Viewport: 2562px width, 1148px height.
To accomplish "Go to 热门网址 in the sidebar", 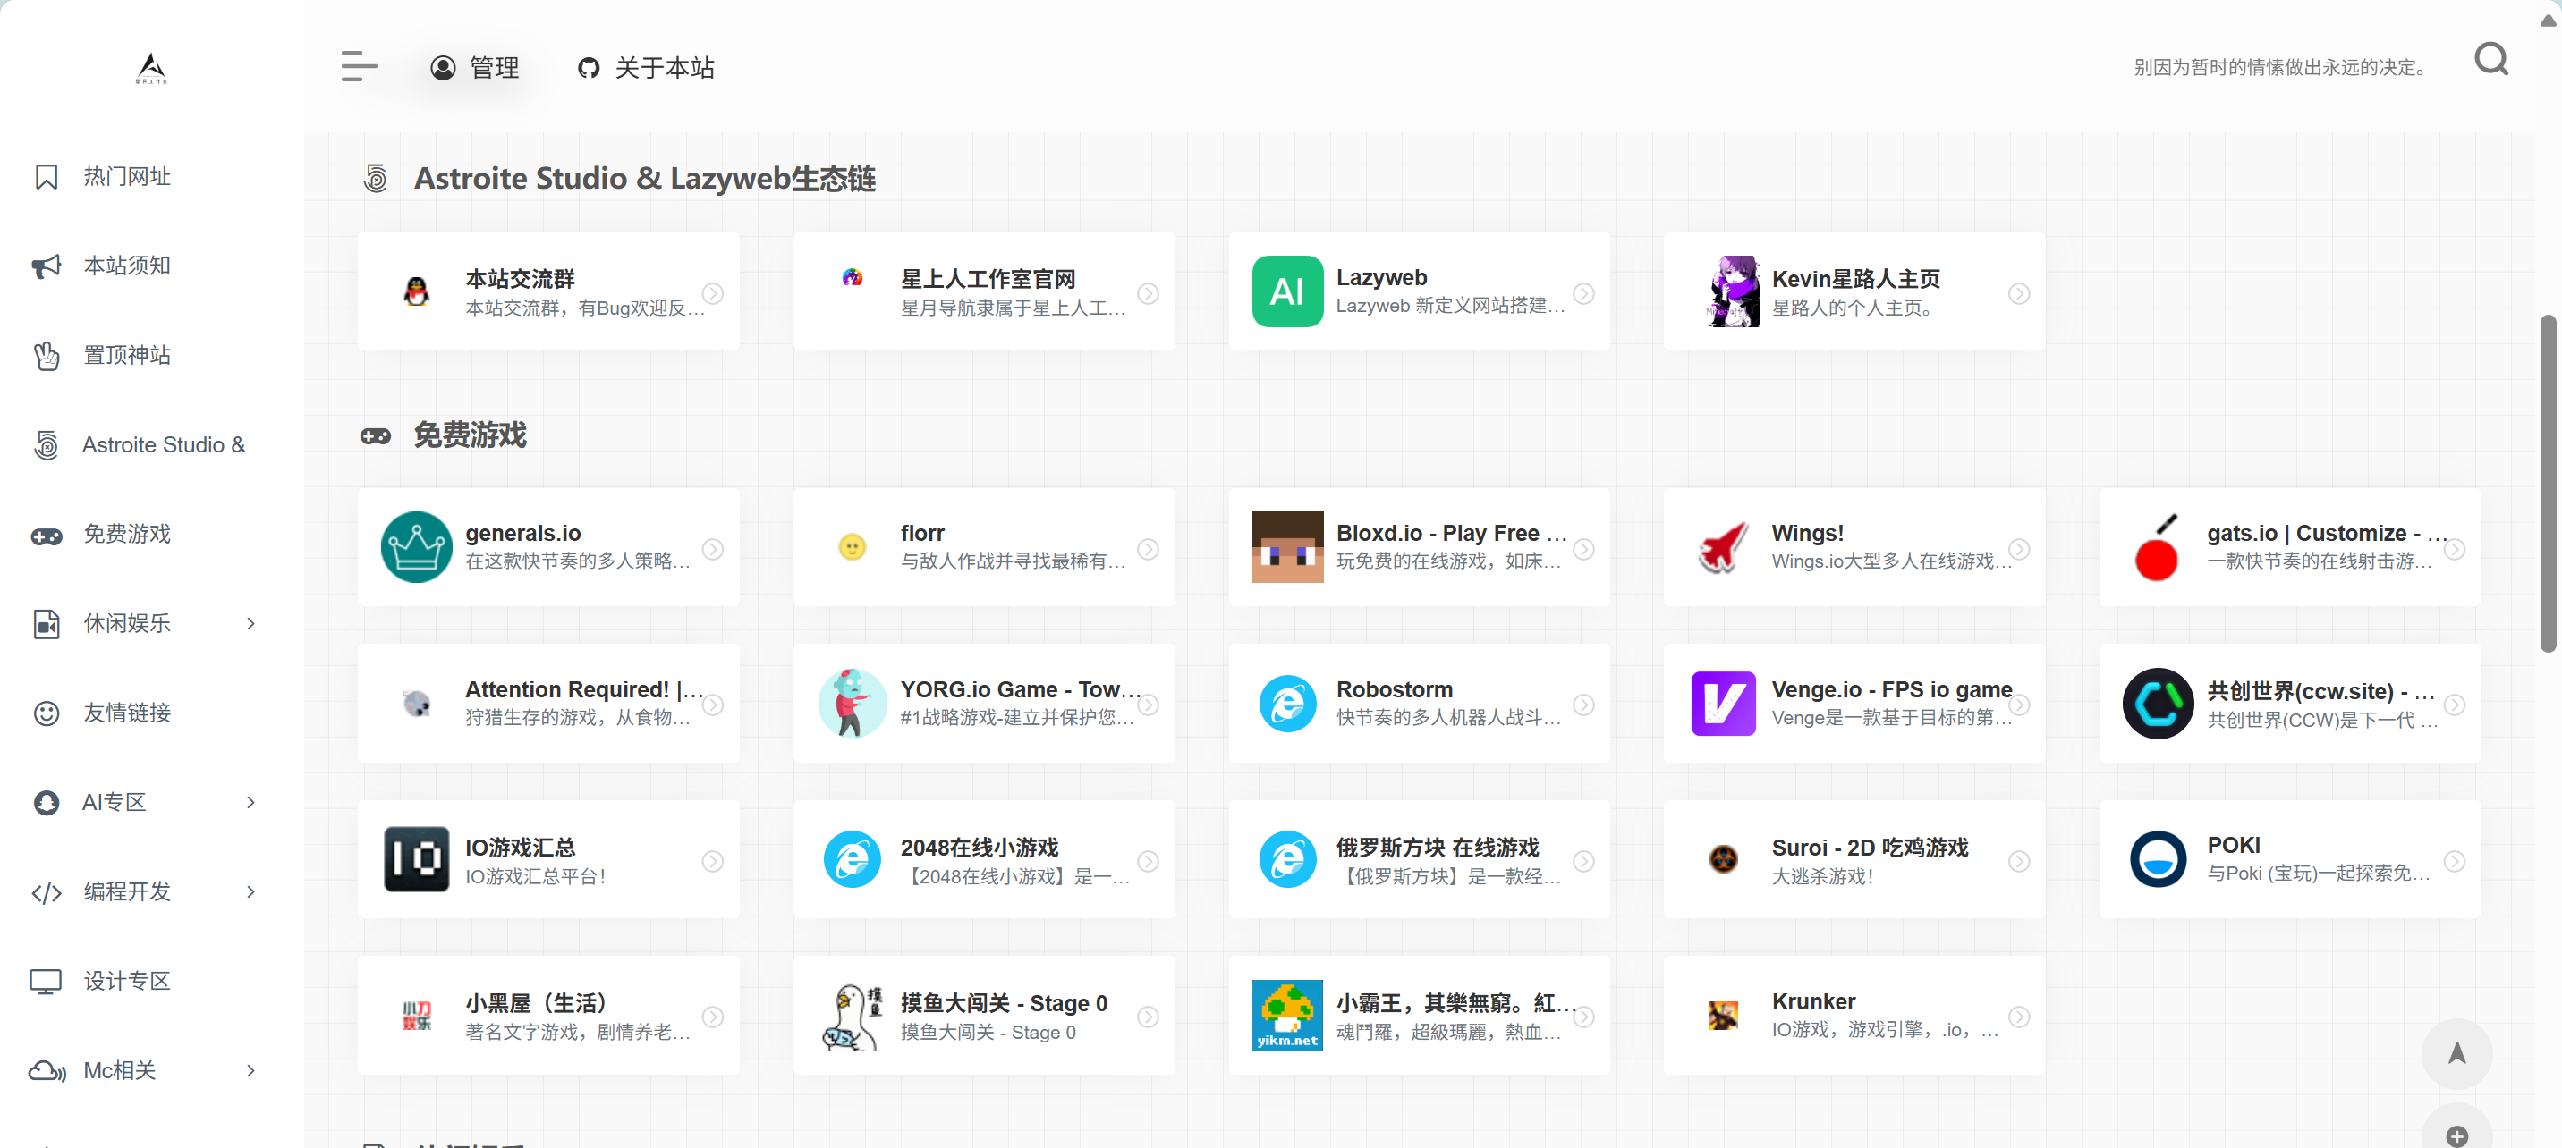I will pos(127,177).
